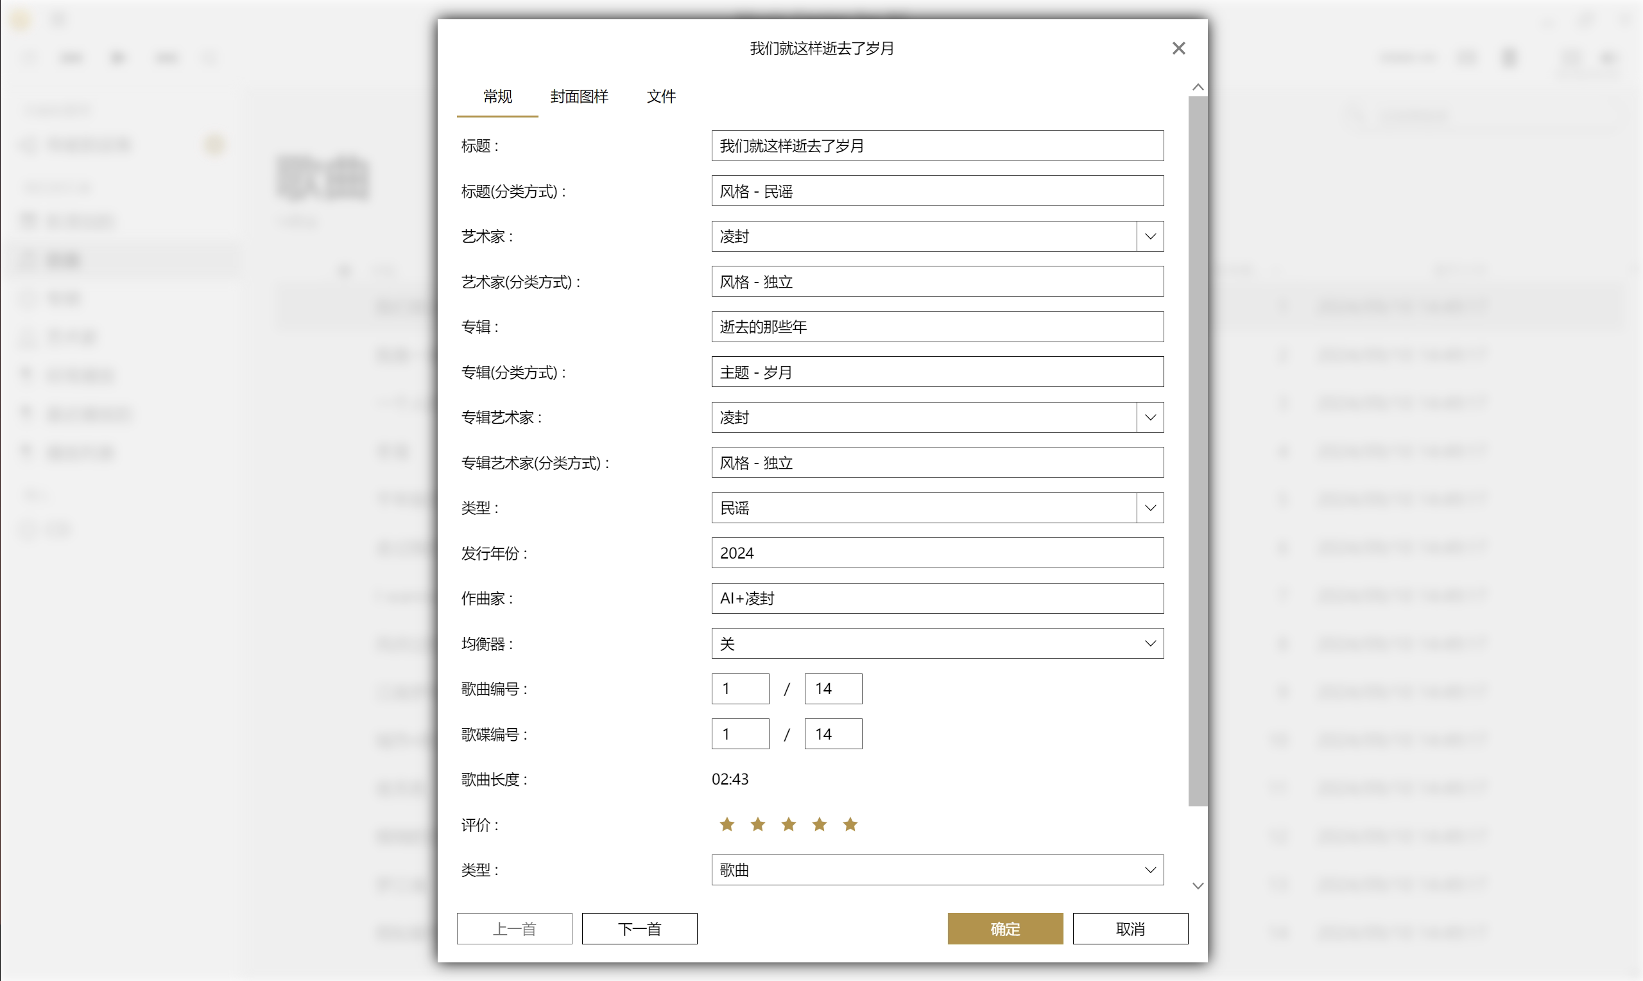Close the song properties dialog
This screenshot has width=1643, height=981.
(x=1178, y=48)
